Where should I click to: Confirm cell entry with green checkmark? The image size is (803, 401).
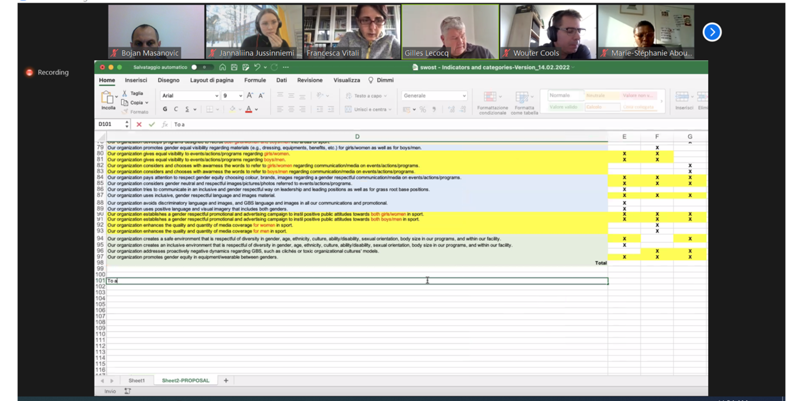pyautogui.click(x=152, y=125)
